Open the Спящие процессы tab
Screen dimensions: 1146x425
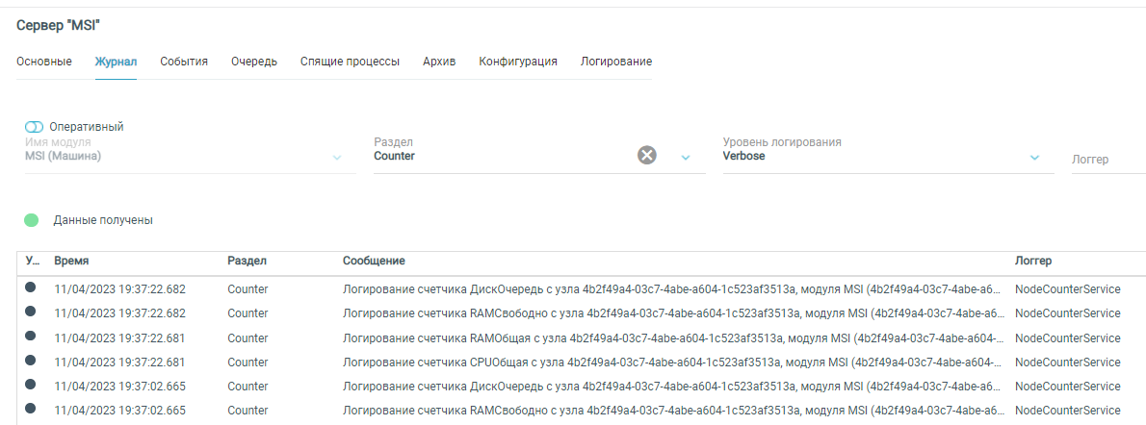pos(350,62)
